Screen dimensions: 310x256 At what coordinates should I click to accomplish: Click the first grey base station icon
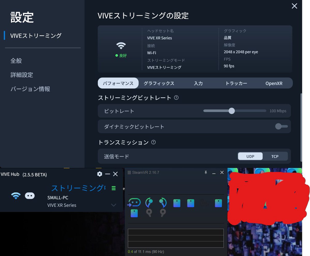coord(149,213)
